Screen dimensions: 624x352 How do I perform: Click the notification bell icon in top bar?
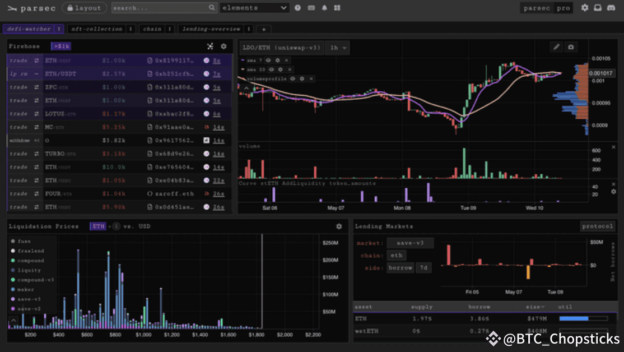tap(324, 8)
